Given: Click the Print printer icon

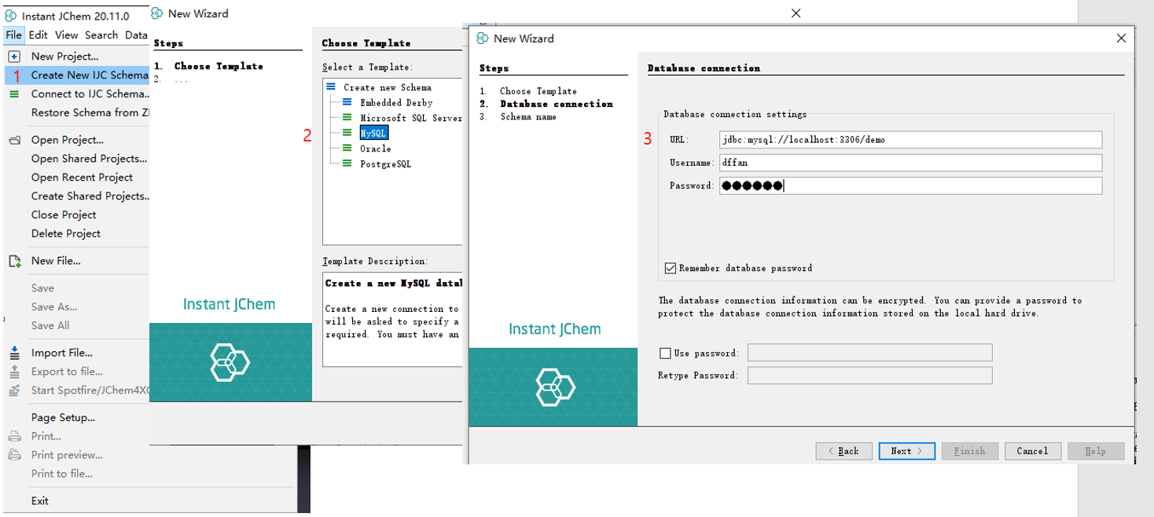Looking at the screenshot, I should (x=14, y=436).
